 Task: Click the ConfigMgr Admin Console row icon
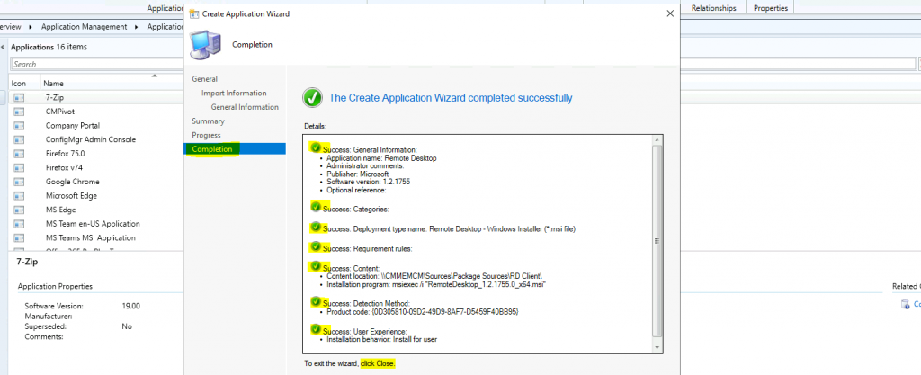pyautogui.click(x=19, y=139)
